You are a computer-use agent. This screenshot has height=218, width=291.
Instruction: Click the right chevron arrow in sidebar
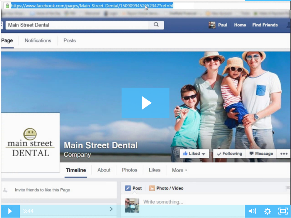[x=111, y=209]
